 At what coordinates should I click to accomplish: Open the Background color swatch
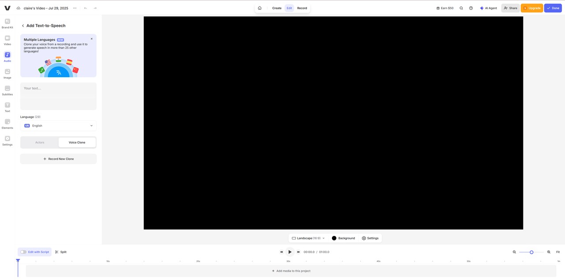click(x=334, y=238)
